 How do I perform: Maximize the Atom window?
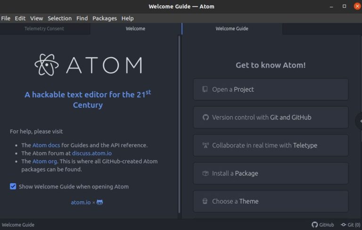344,6
